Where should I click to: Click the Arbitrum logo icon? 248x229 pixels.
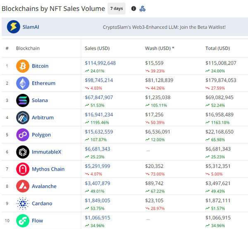[23, 118]
